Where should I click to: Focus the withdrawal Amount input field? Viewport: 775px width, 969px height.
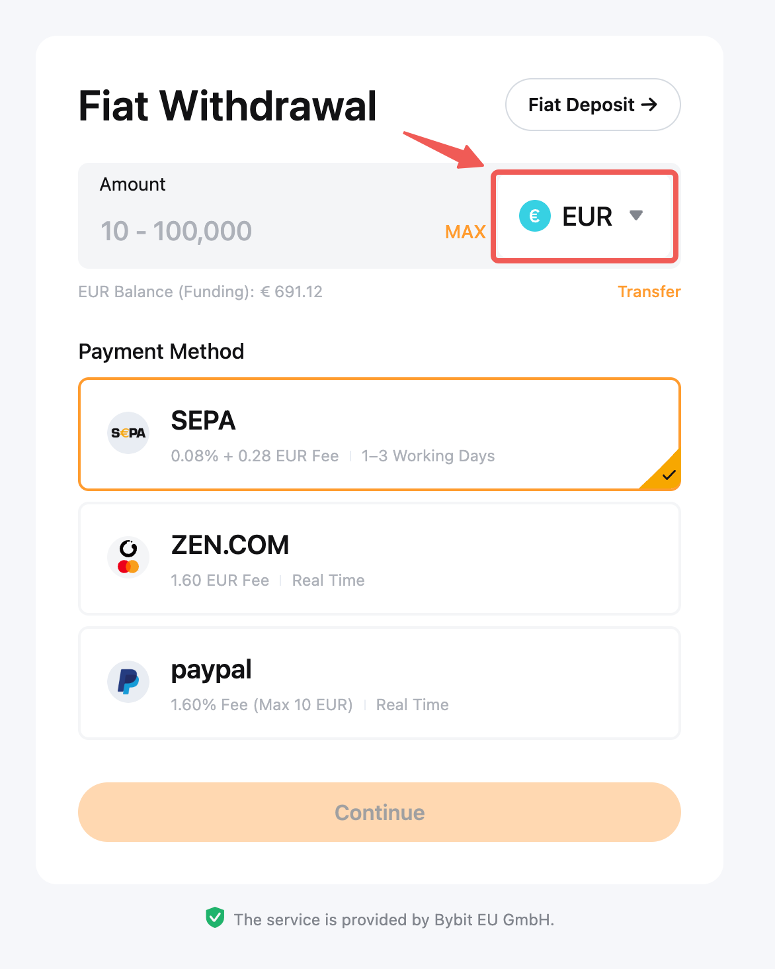coord(265,231)
